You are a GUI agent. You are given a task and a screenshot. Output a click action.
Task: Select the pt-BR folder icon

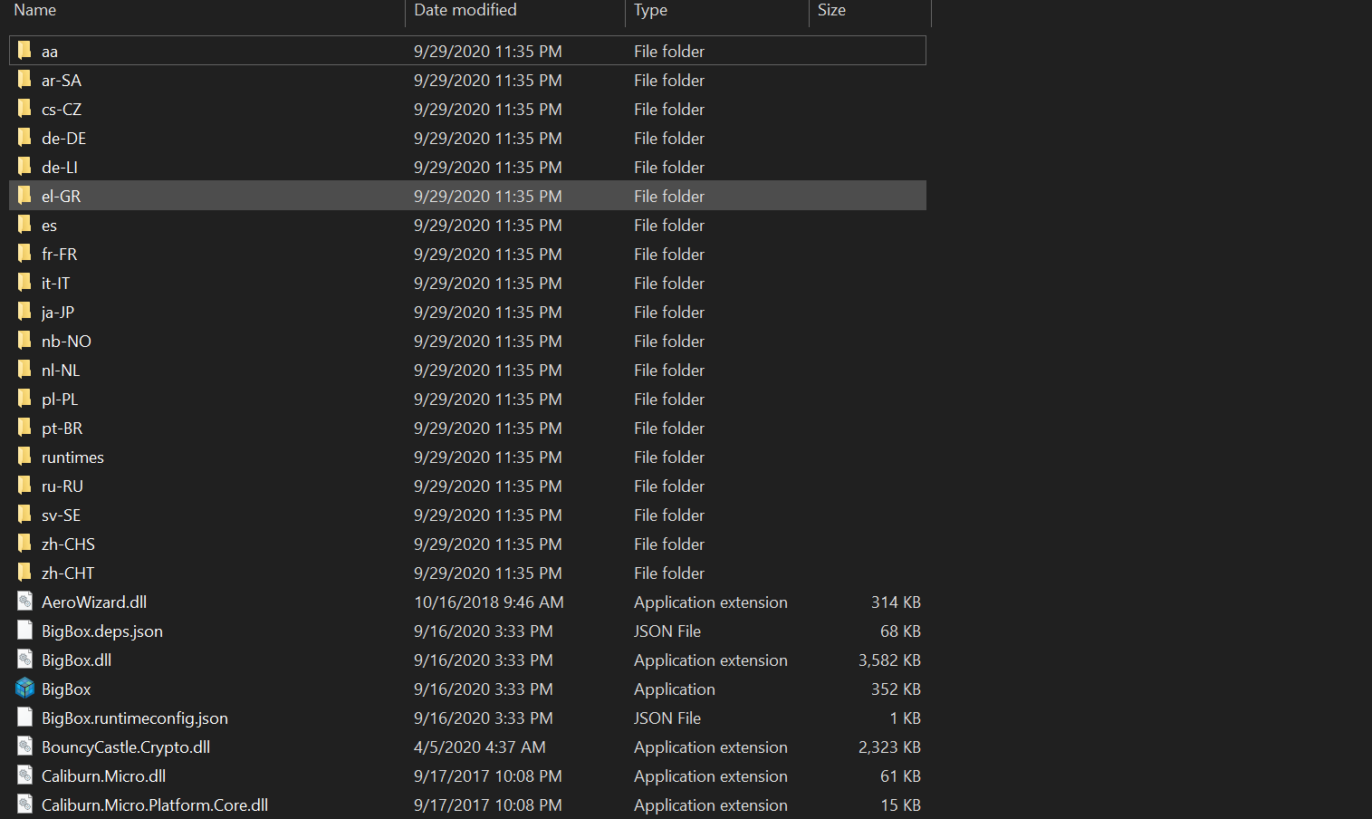[x=24, y=428]
